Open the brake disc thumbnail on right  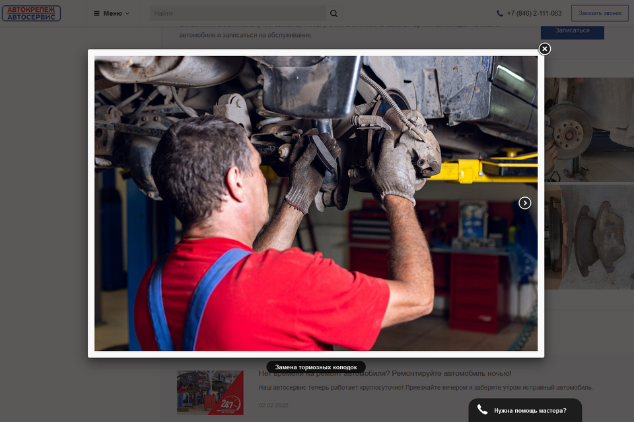(589, 130)
